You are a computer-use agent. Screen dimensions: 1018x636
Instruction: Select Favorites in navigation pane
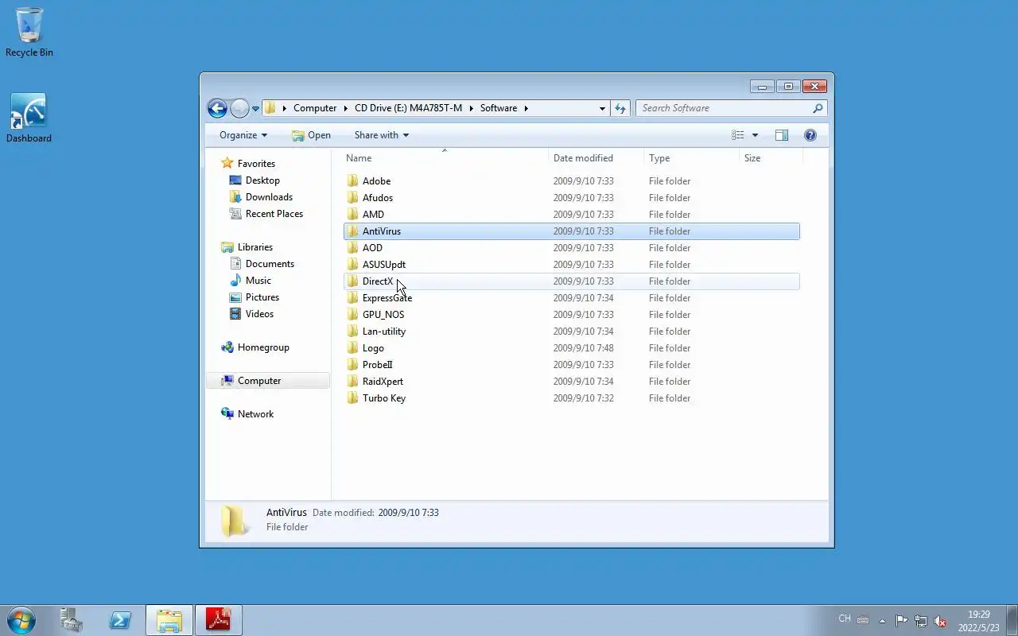coord(256,164)
